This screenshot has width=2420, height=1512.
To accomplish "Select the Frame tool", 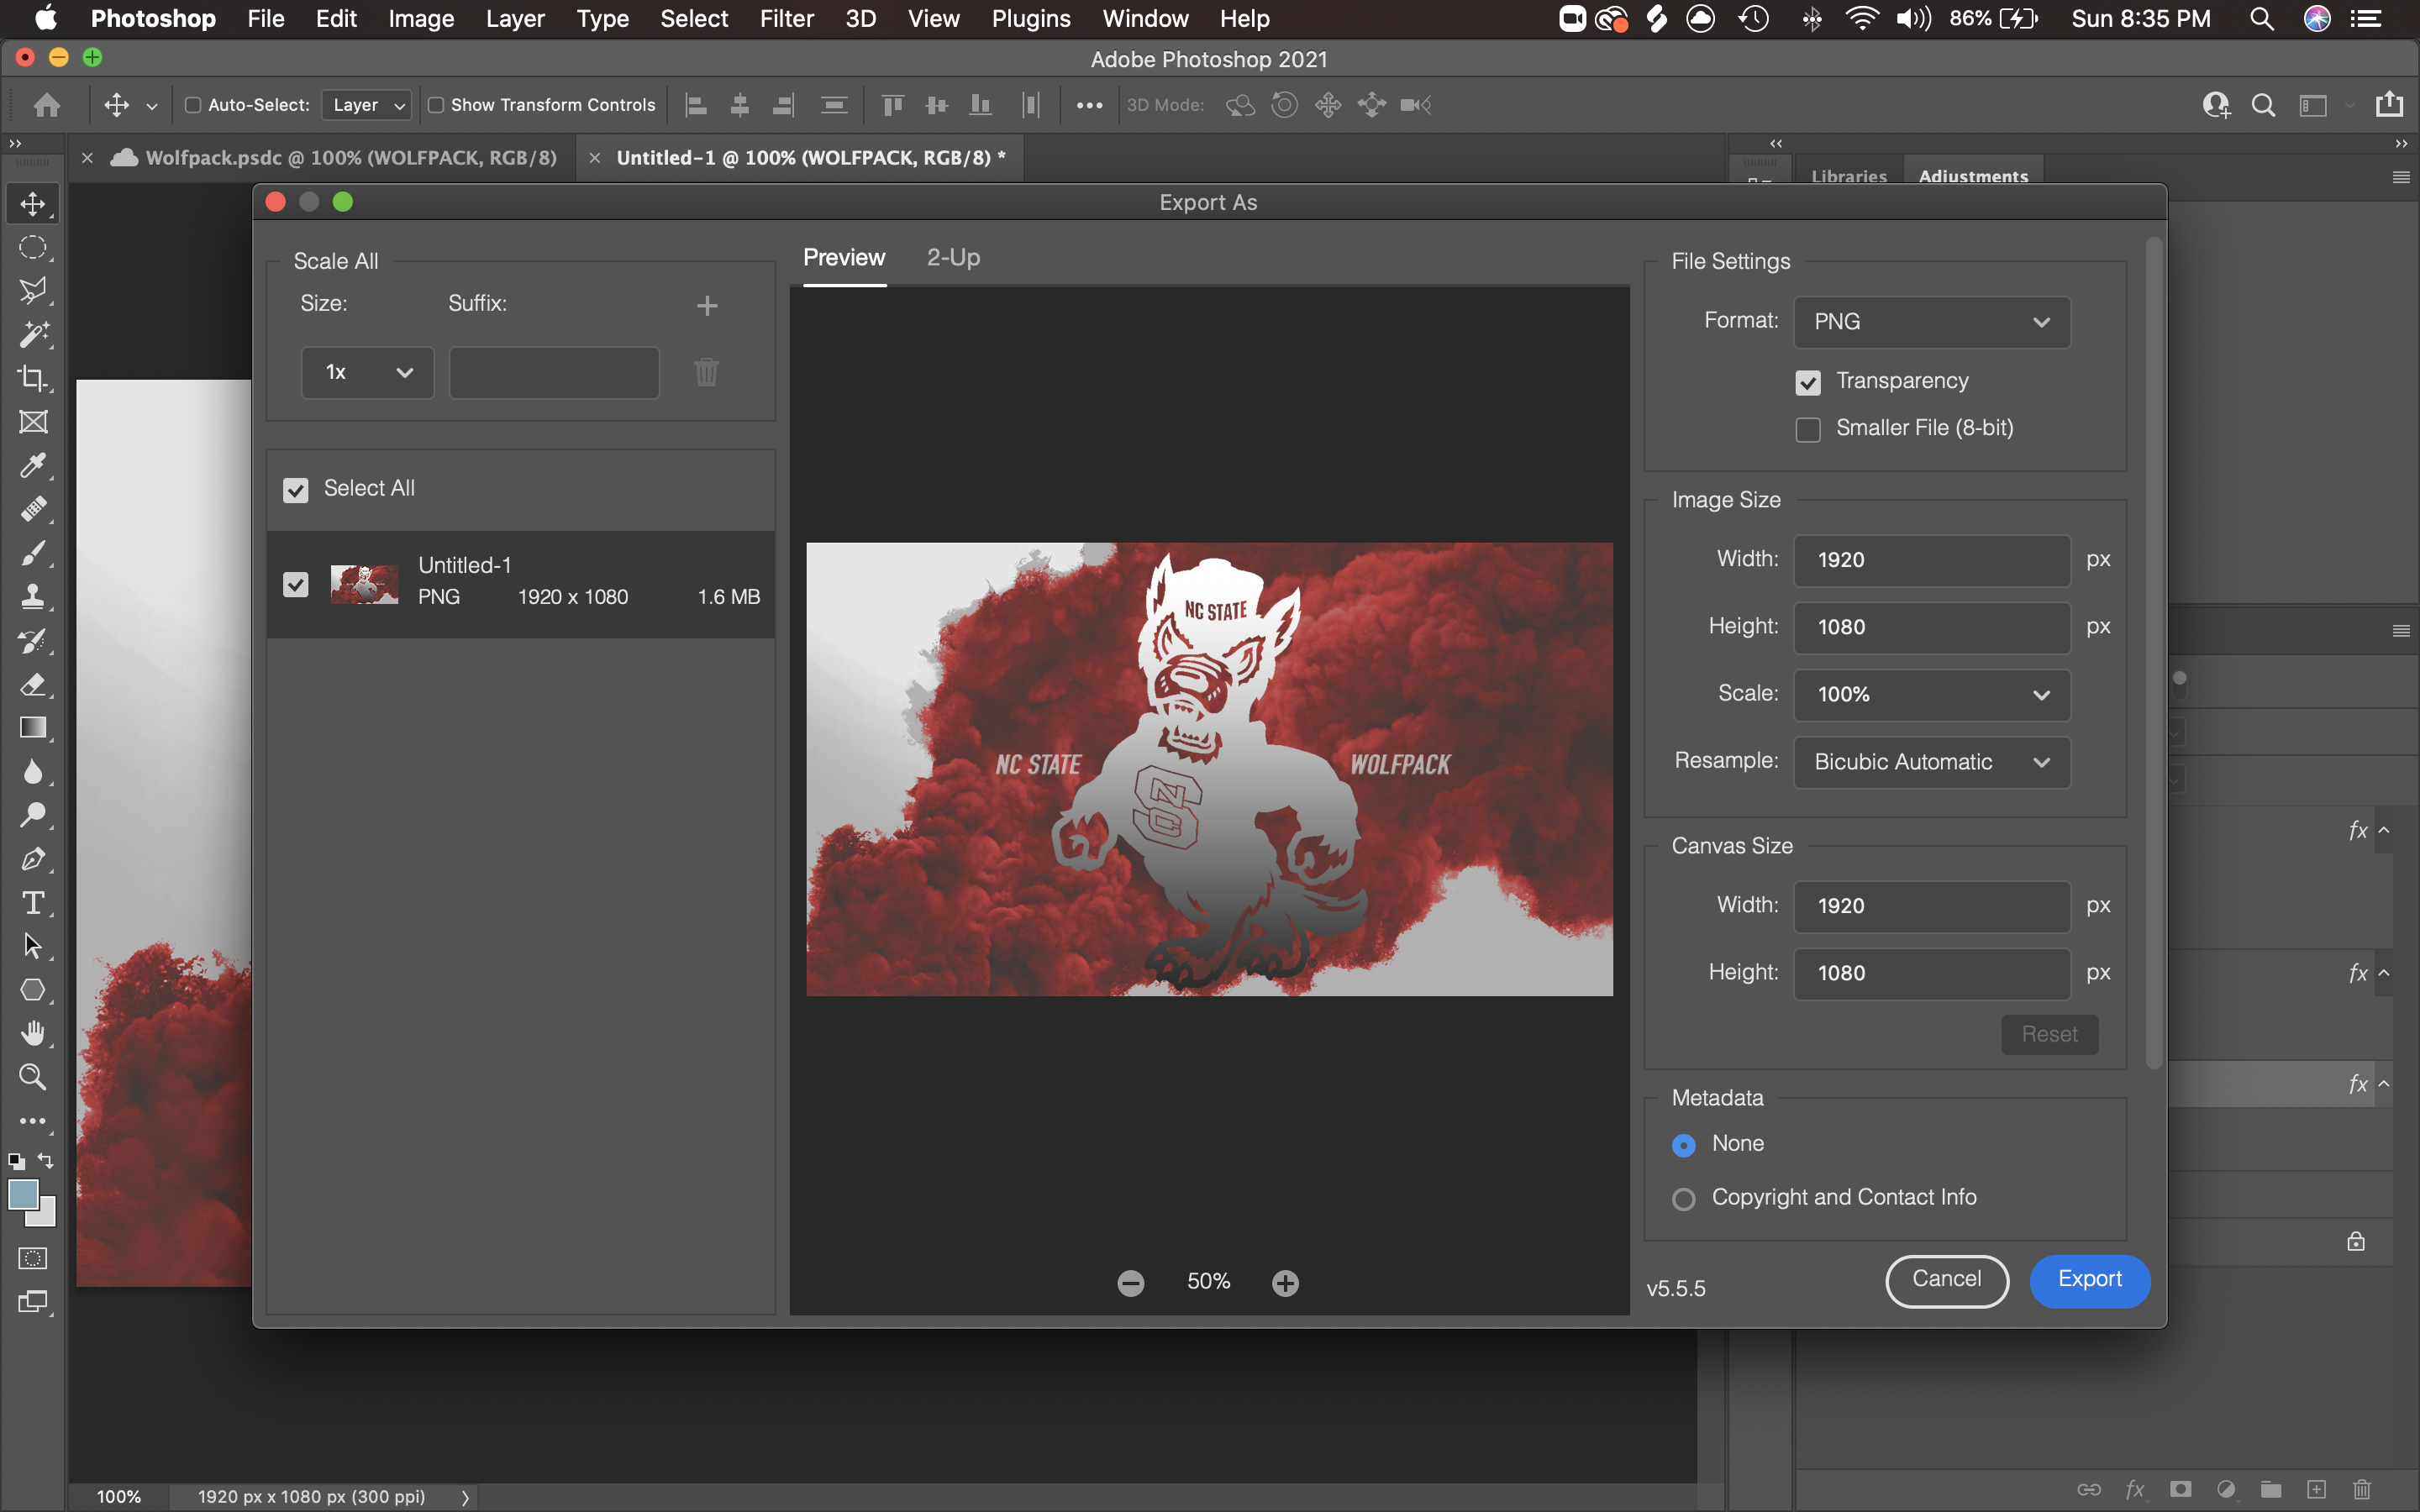I will (x=33, y=422).
